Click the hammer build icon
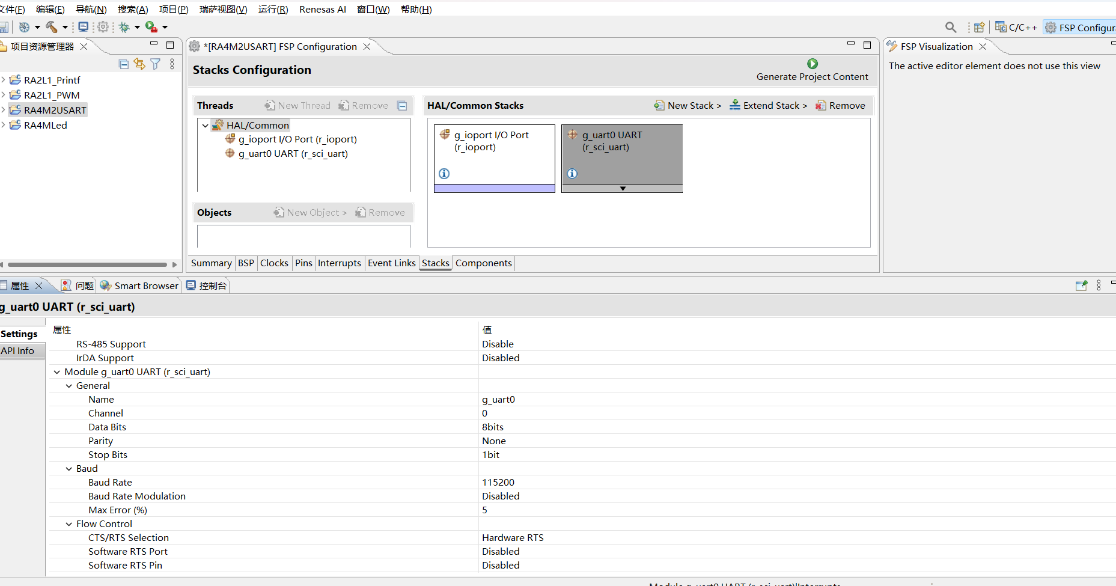Image resolution: width=1116 pixels, height=586 pixels. tap(52, 27)
